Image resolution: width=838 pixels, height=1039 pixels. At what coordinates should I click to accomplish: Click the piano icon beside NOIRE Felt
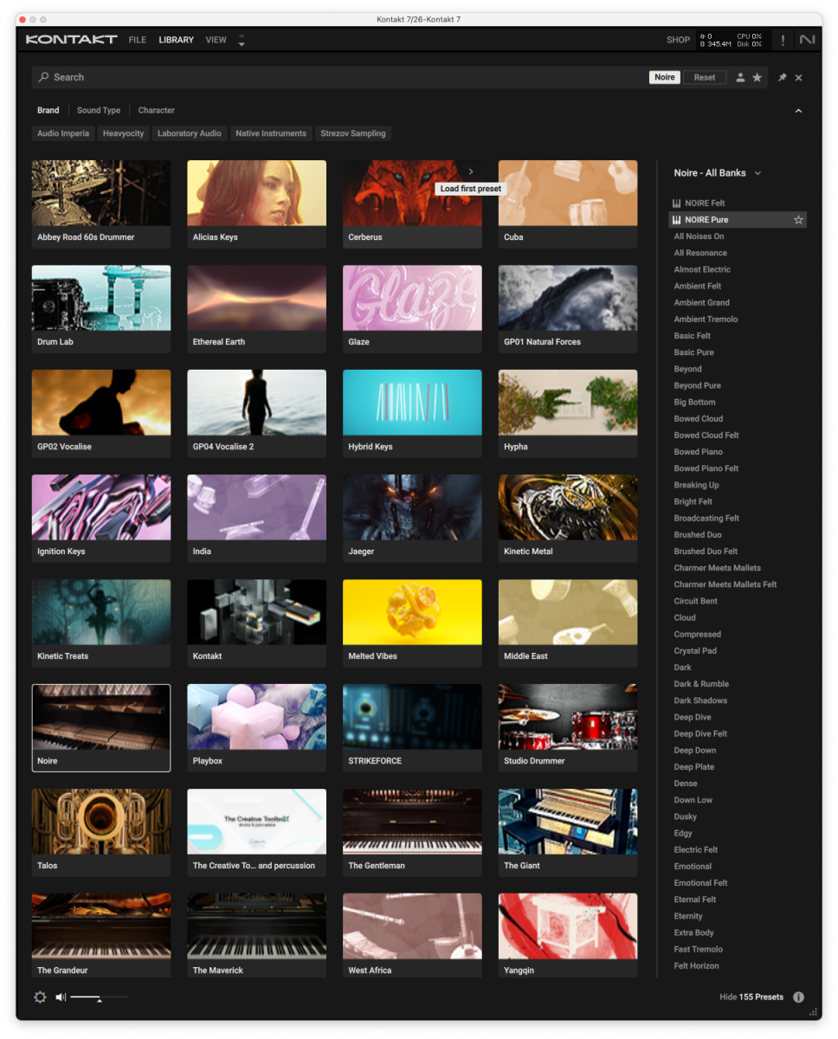676,203
